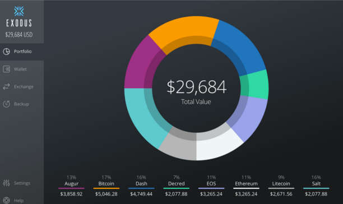The width and height of the screenshot is (343, 204).
Task: Click the $2,077.88 value under Decred
Action: [x=177, y=194]
